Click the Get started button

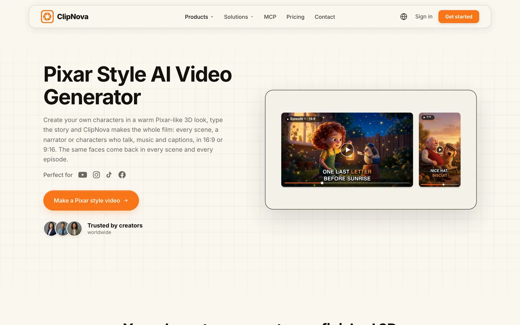pos(459,17)
